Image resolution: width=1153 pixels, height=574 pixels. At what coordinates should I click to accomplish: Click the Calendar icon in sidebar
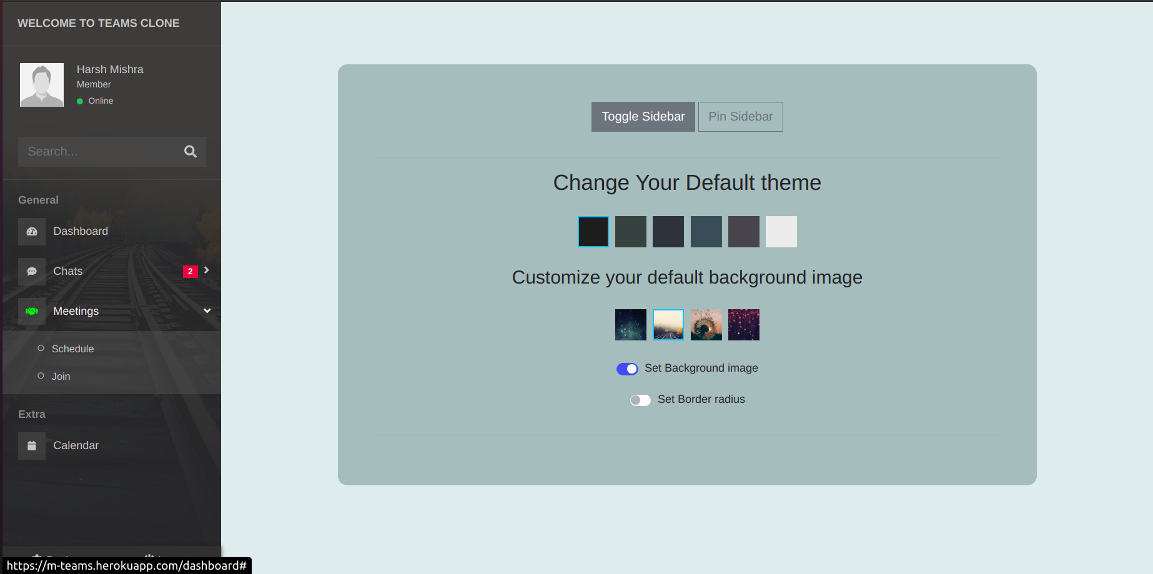pos(32,446)
